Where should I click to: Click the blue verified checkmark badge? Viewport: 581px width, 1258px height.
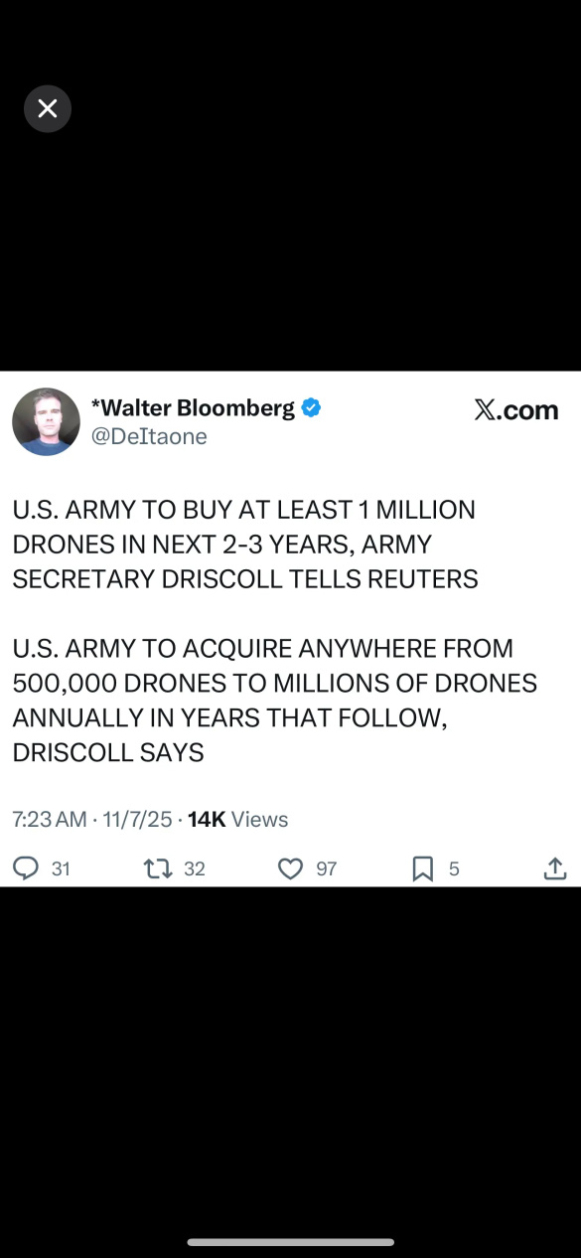[311, 407]
